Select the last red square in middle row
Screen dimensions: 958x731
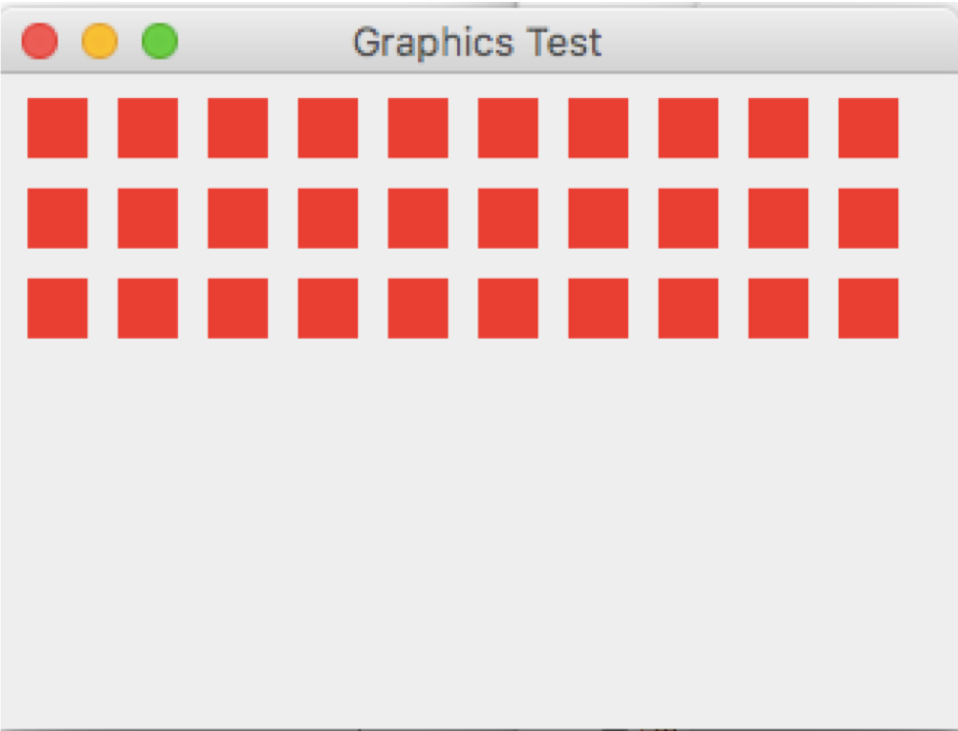pos(868,218)
